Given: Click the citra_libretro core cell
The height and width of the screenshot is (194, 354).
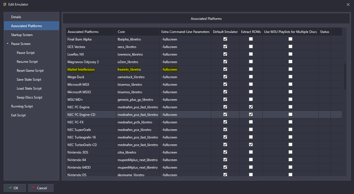Looking at the screenshot, I should point(138,152).
